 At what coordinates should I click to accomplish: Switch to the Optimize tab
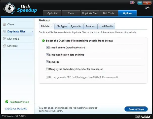pos(52,13)
